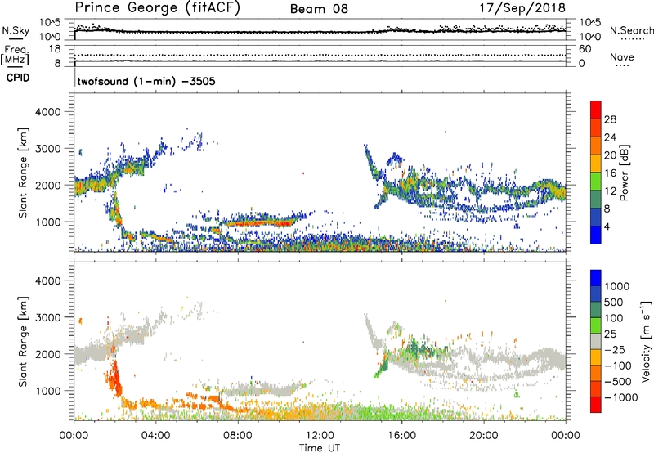Image resolution: width=654 pixels, height=453 pixels.
Task: Click the 'Prince George (fitACF)' title
Action: point(157,8)
